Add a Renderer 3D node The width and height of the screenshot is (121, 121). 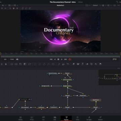coord(100,64)
